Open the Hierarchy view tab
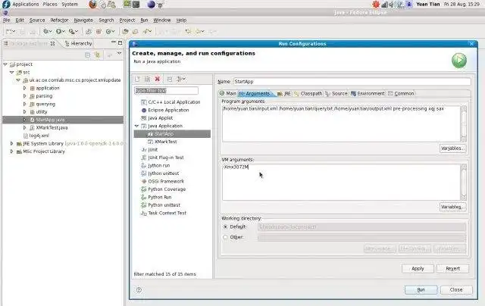Image resolution: width=485 pixels, height=306 pixels. (x=78, y=44)
